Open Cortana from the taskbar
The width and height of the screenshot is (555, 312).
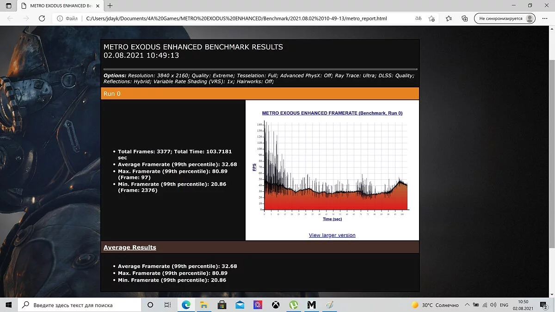[150, 305]
